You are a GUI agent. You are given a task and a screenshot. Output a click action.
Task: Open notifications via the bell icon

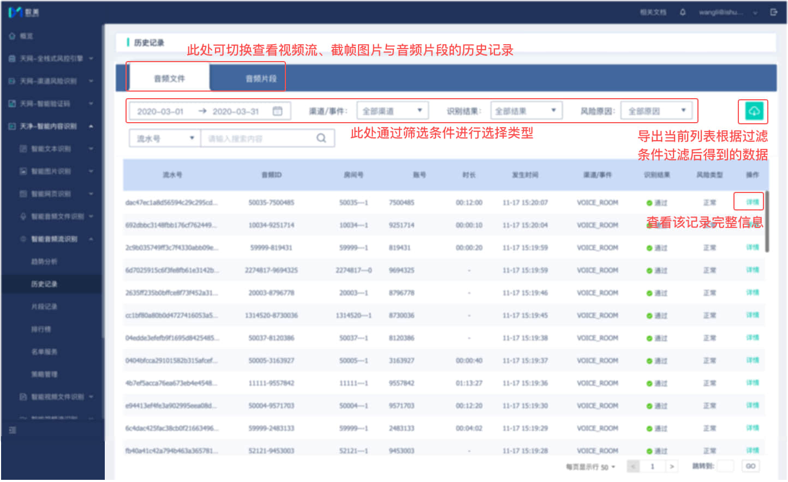click(683, 12)
